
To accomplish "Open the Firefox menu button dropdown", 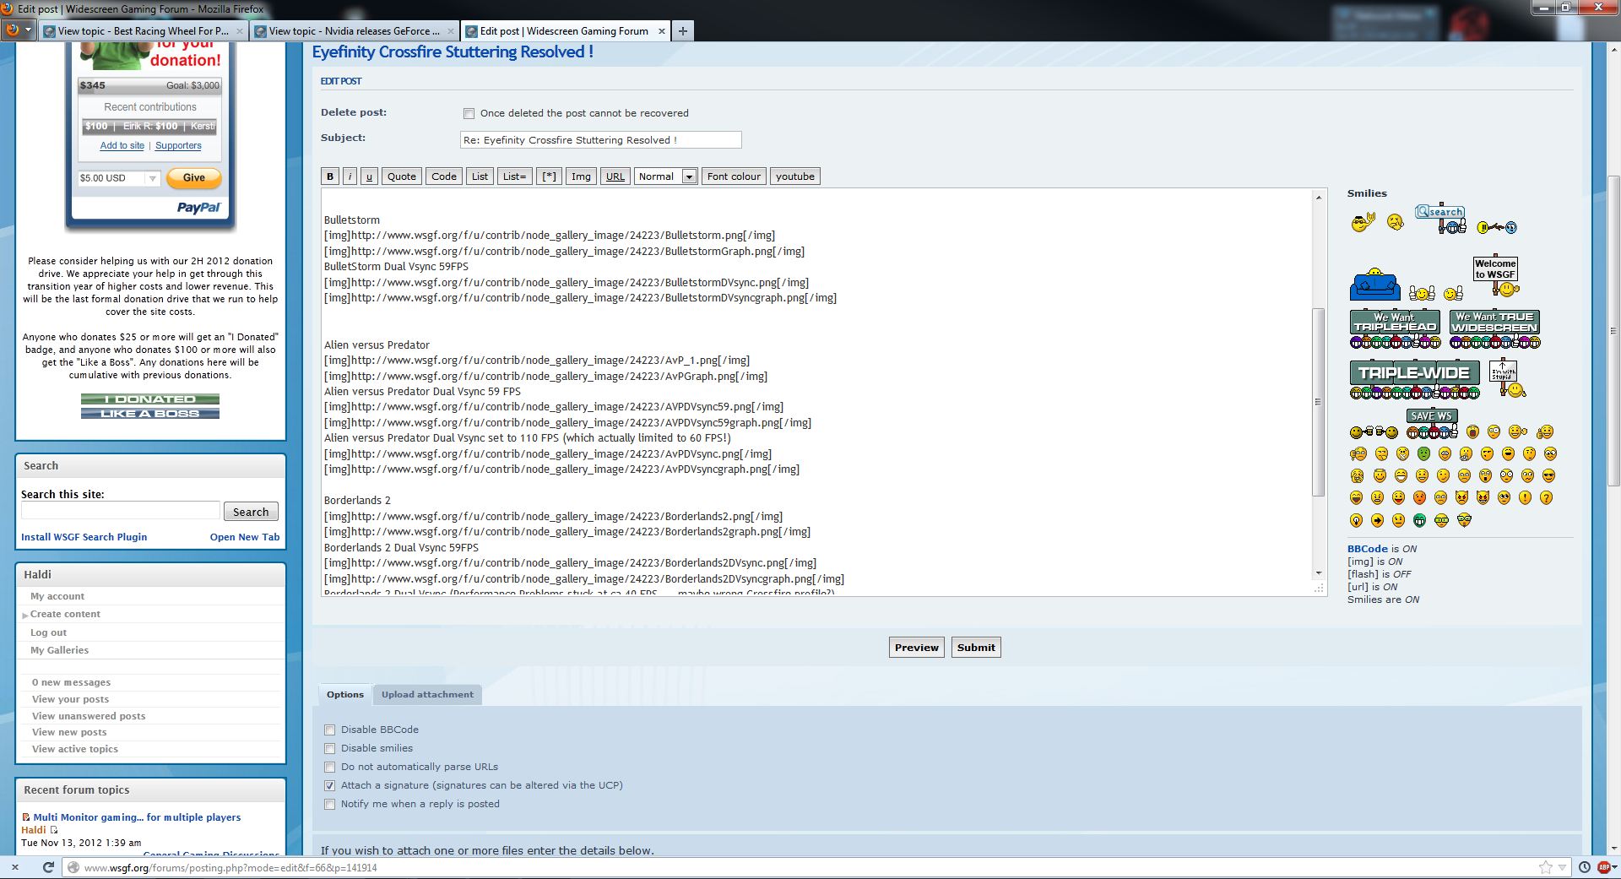I will pyautogui.click(x=17, y=30).
